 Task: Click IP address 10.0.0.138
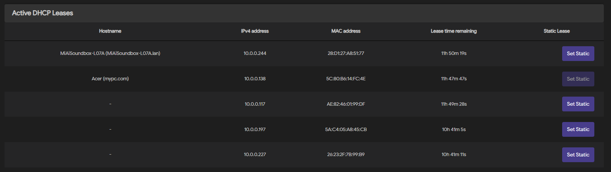[255, 79]
